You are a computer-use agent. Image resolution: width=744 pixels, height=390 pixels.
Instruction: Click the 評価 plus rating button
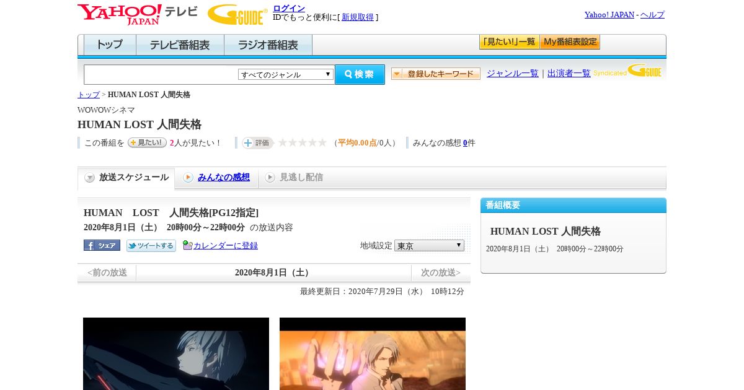[257, 143]
